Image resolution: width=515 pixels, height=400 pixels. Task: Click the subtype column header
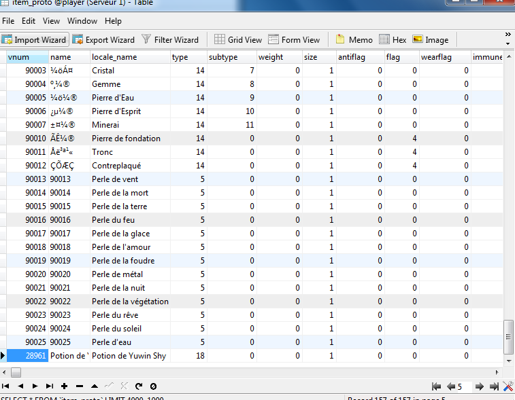pos(232,57)
